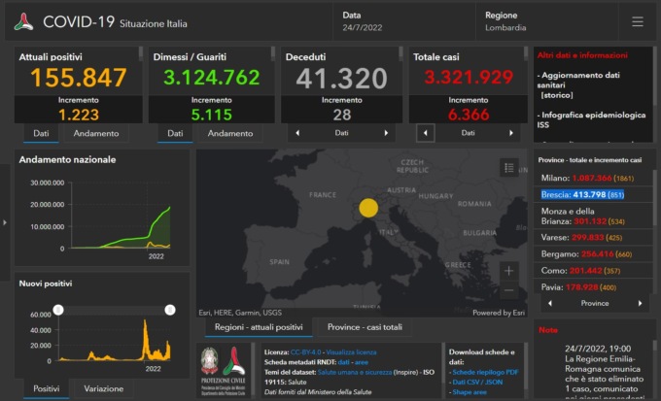
Task: Expand the left side panel arrow
Action: [x=4, y=222]
